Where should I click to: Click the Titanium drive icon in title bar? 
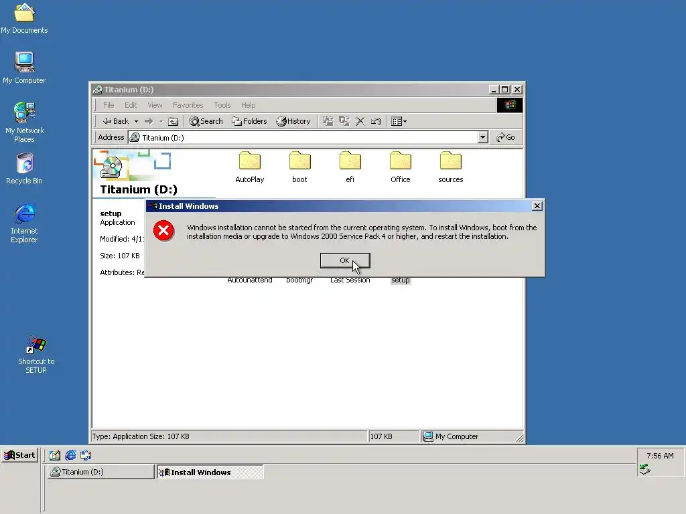point(98,90)
